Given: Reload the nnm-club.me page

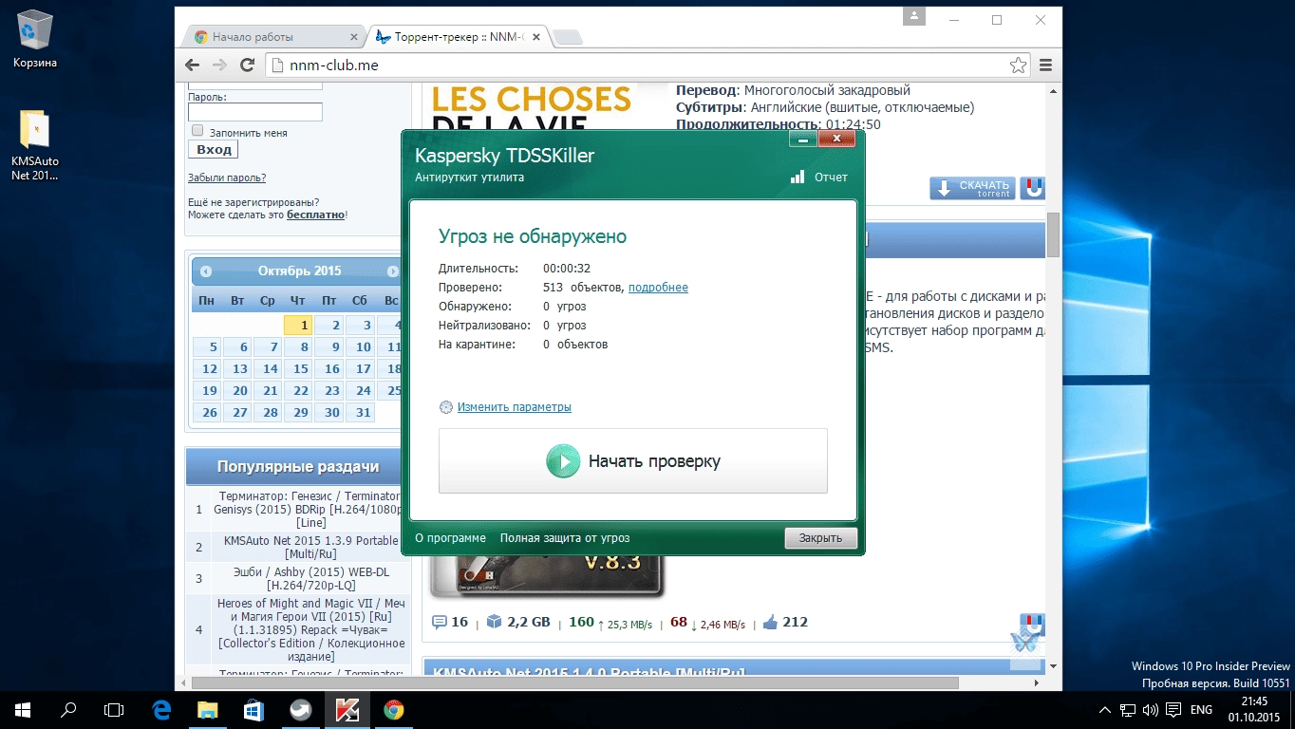Looking at the screenshot, I should pyautogui.click(x=248, y=65).
